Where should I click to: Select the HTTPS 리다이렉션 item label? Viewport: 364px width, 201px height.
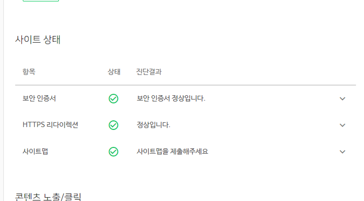[50, 125]
